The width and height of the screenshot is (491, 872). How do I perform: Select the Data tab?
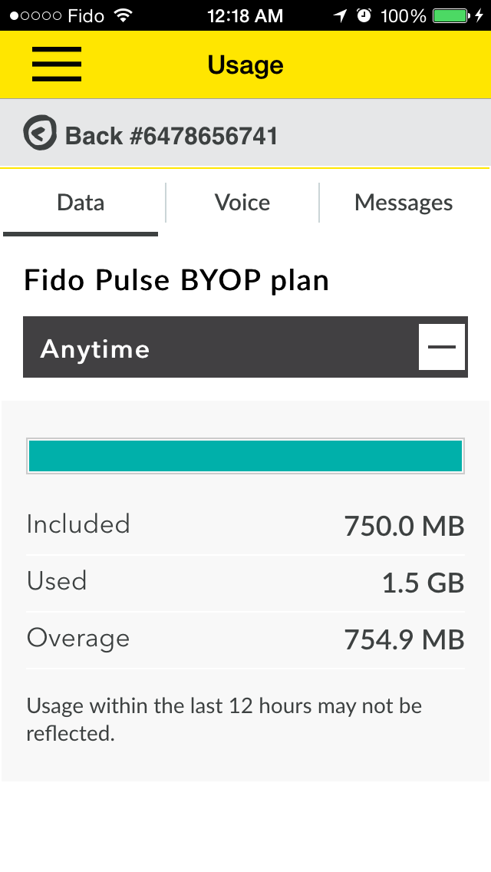pyautogui.click(x=81, y=202)
